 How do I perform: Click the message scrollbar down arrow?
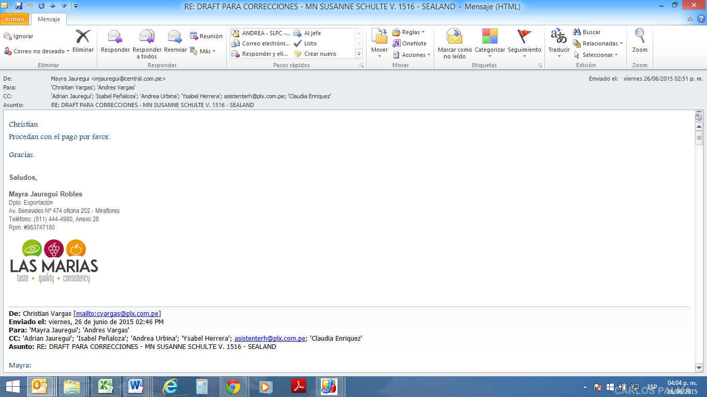click(x=699, y=368)
